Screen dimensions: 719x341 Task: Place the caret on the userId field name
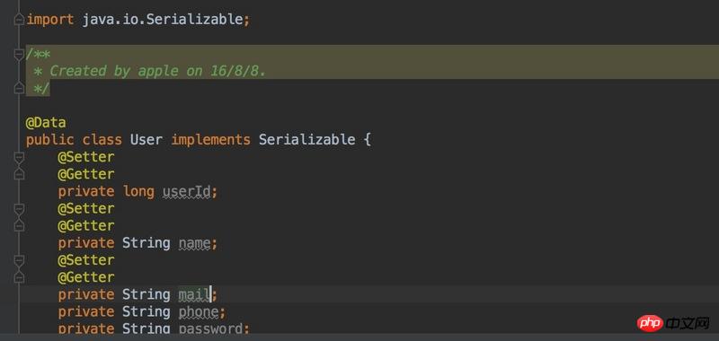pos(187,191)
